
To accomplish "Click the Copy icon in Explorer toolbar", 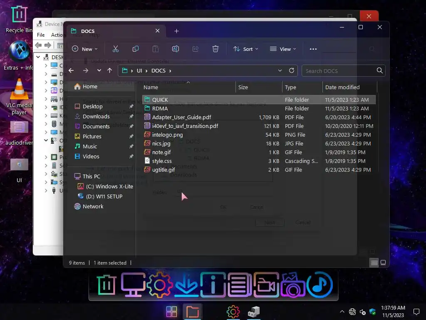I will coord(135,49).
